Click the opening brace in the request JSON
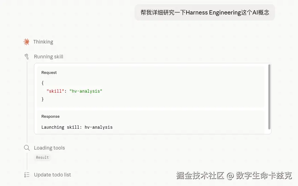The height and width of the screenshot is (186, 298). (43, 83)
